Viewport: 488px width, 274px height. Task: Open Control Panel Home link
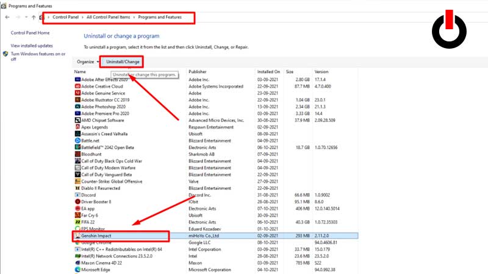point(30,33)
